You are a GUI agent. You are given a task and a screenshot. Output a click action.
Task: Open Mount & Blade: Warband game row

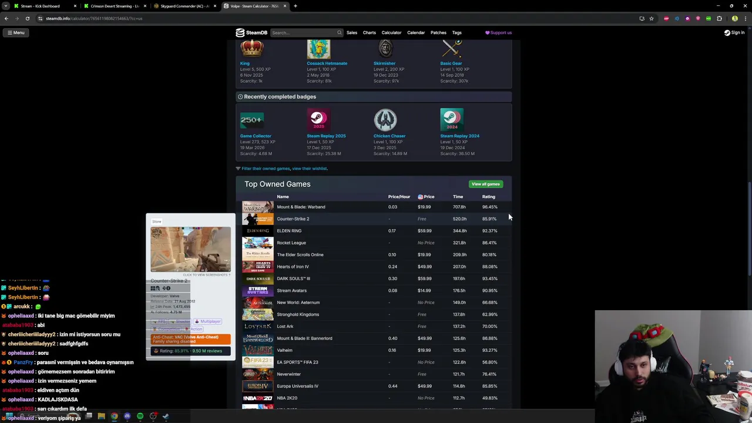[x=373, y=207]
